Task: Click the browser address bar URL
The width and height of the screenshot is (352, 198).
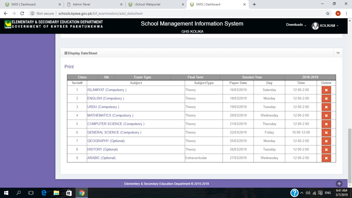Action: tap(100, 13)
